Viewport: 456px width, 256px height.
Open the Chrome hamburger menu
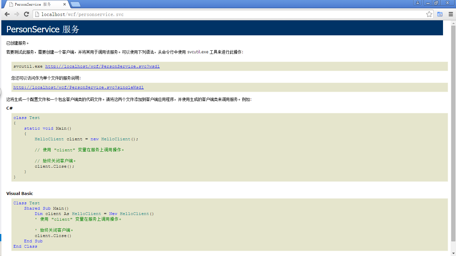pos(451,14)
